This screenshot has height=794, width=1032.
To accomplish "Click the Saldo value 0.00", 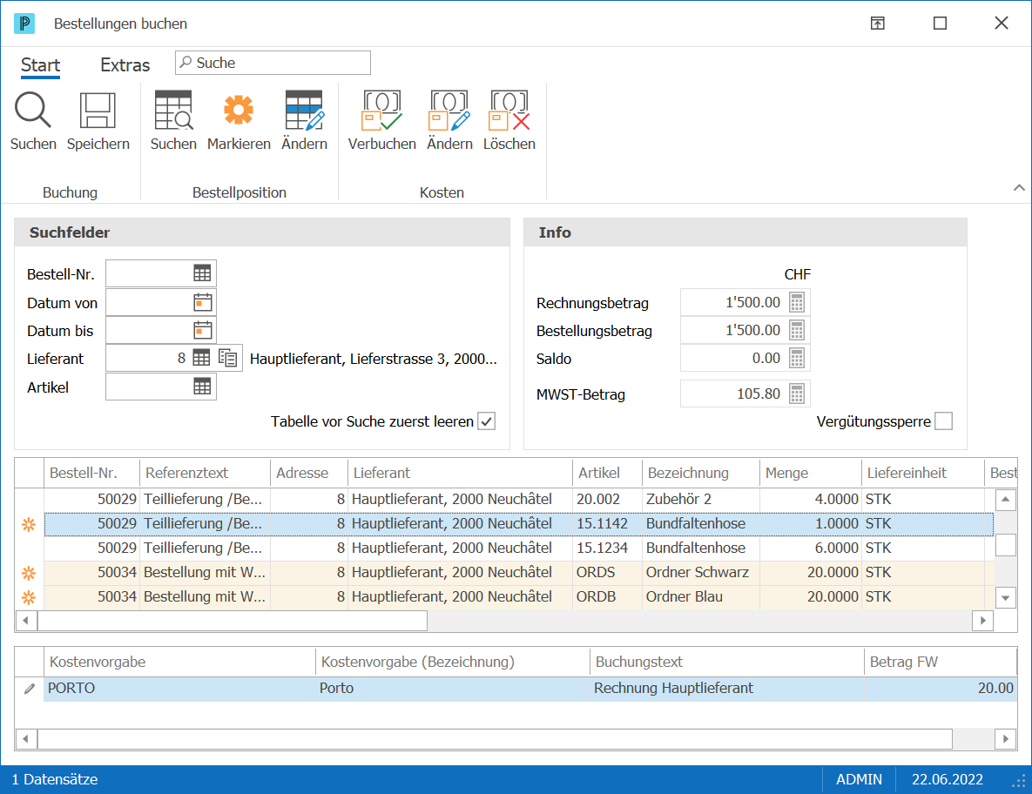I will pyautogui.click(x=766, y=359).
